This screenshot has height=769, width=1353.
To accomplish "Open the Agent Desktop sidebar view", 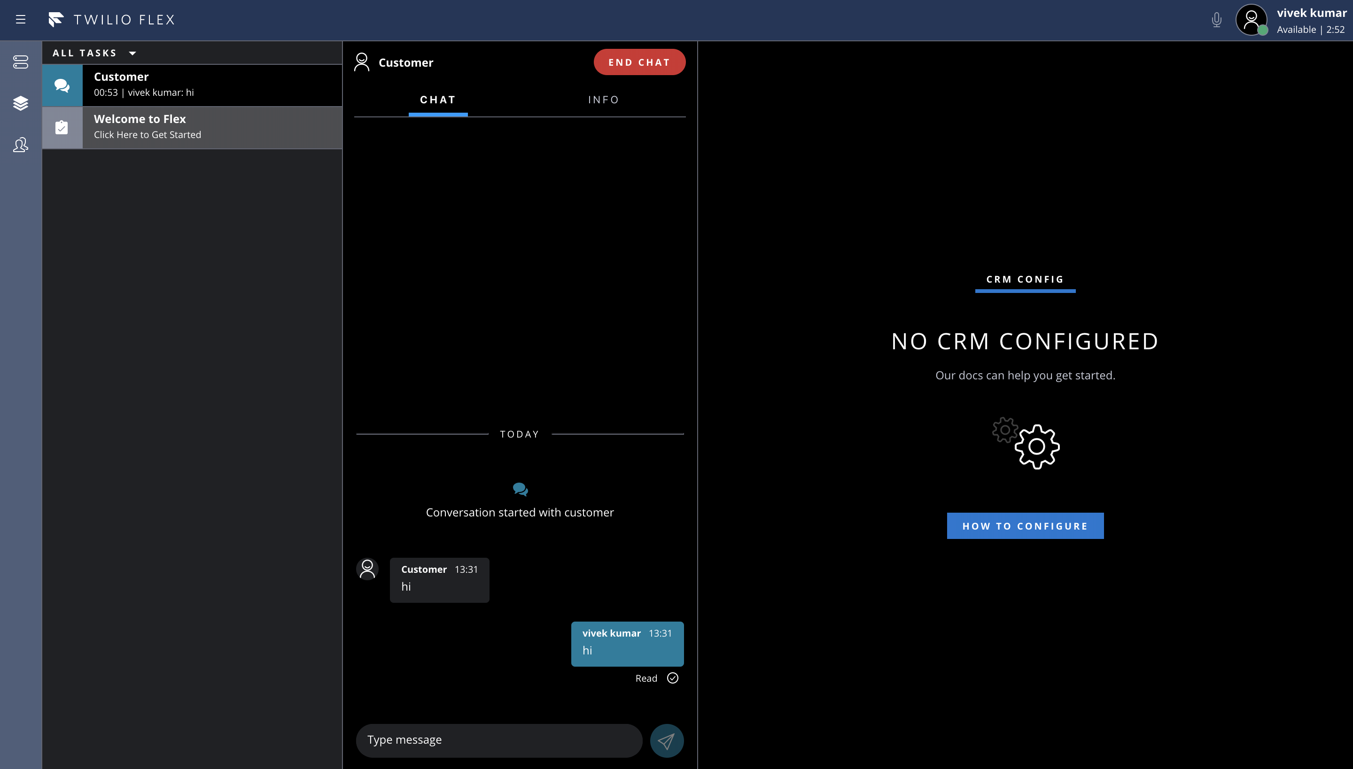I will 21,62.
